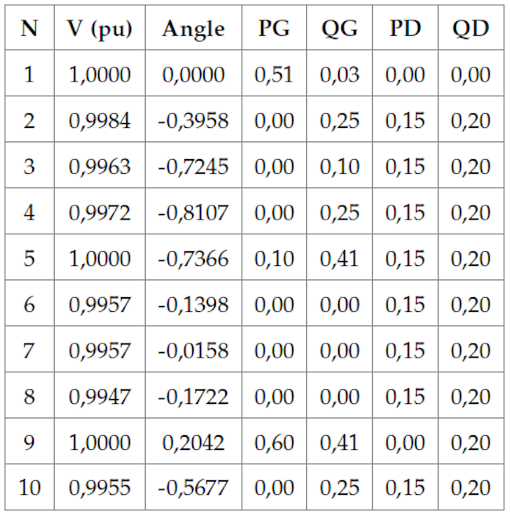This screenshot has width=510, height=516.
Task: Click the QG column header
Action: click(x=340, y=29)
